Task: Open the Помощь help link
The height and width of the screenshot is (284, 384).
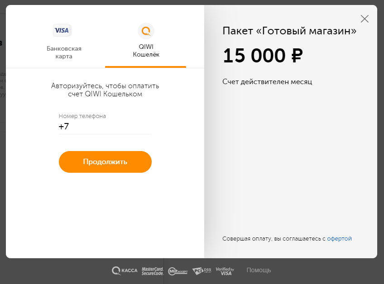Action: [259, 270]
